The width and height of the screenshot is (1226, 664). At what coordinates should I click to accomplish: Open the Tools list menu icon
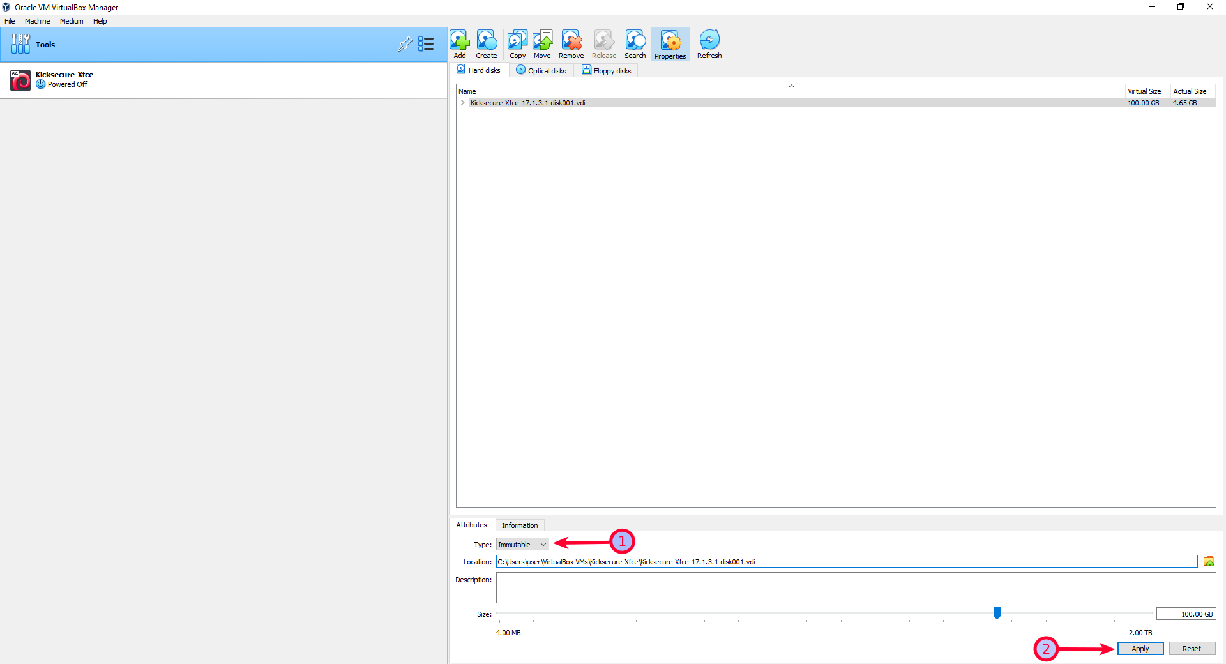(x=426, y=44)
